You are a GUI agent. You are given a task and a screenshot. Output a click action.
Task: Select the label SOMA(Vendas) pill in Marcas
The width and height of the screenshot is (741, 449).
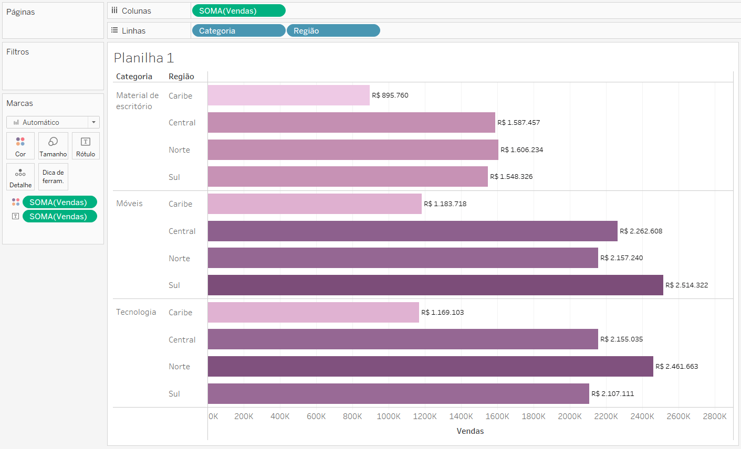point(60,216)
